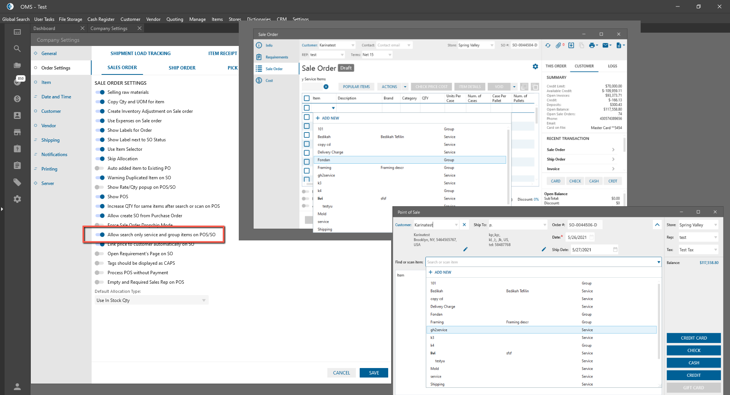Open attachments via the paperclip icon

tap(558, 45)
